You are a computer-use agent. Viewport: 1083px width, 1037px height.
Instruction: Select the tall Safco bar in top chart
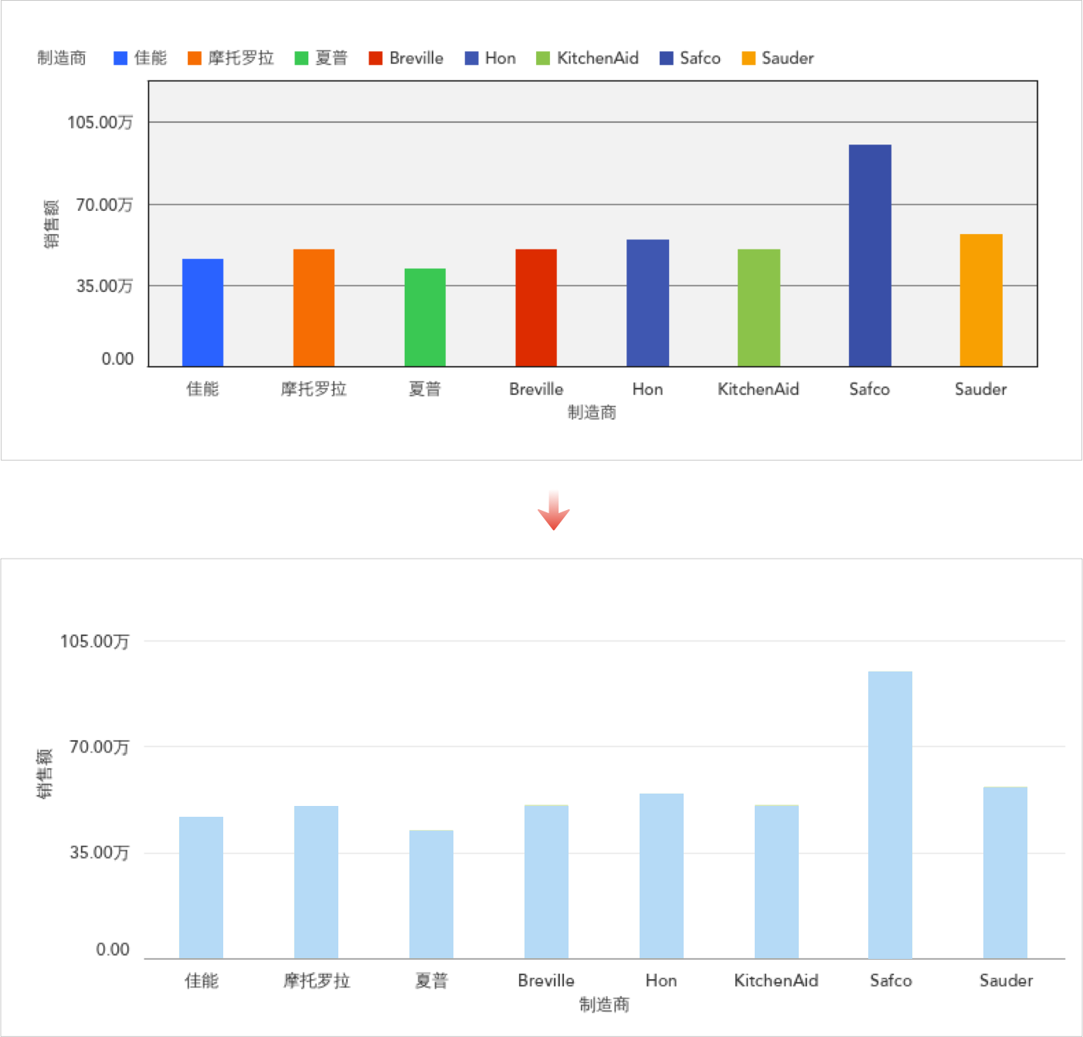coord(870,255)
